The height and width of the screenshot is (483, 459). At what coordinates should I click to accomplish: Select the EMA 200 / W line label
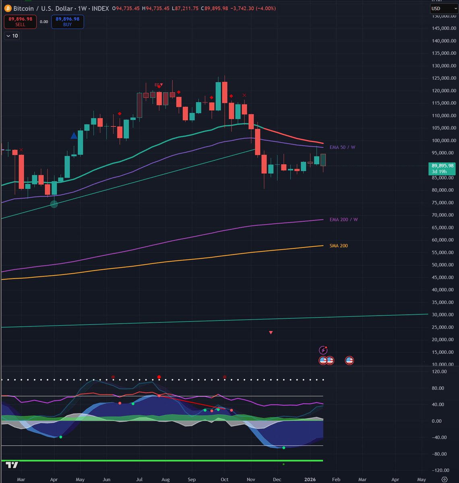343,219
